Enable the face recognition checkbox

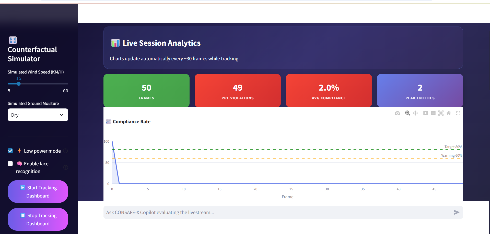click(x=10, y=164)
